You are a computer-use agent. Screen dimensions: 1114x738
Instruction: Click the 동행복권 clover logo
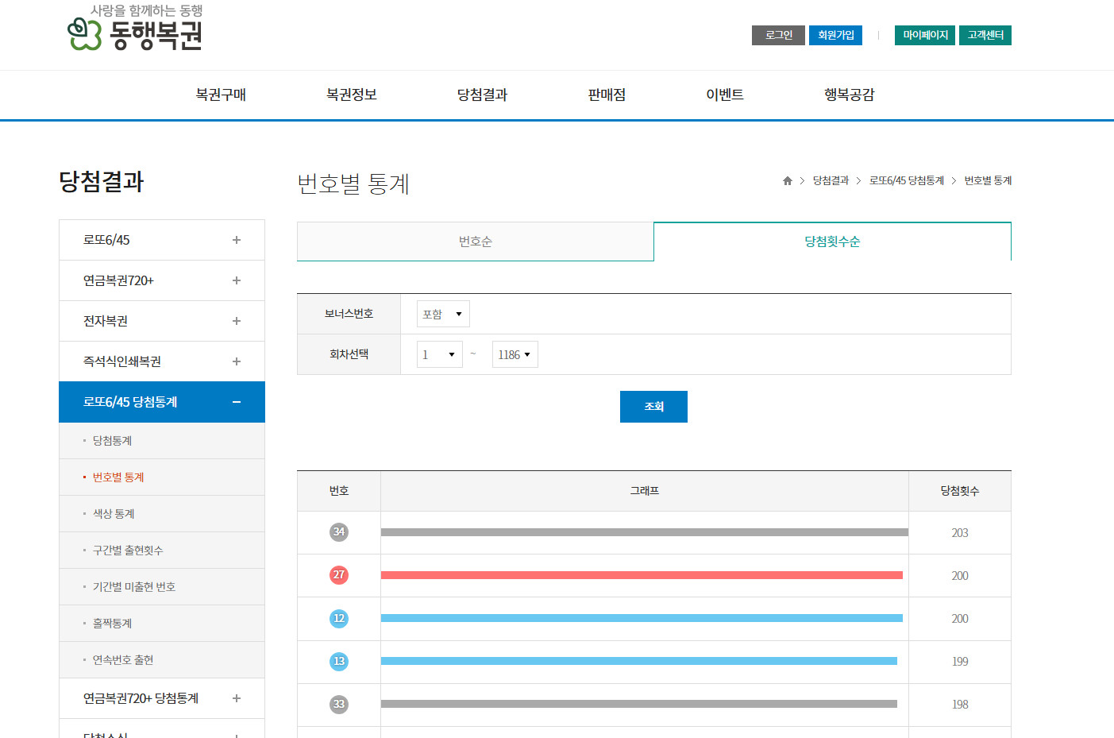[135, 29]
